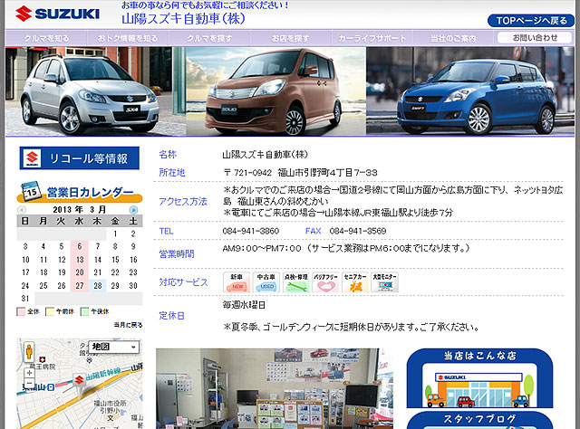Select calendar date 31
This screenshot has height=429, width=580.
pyautogui.click(x=25, y=298)
